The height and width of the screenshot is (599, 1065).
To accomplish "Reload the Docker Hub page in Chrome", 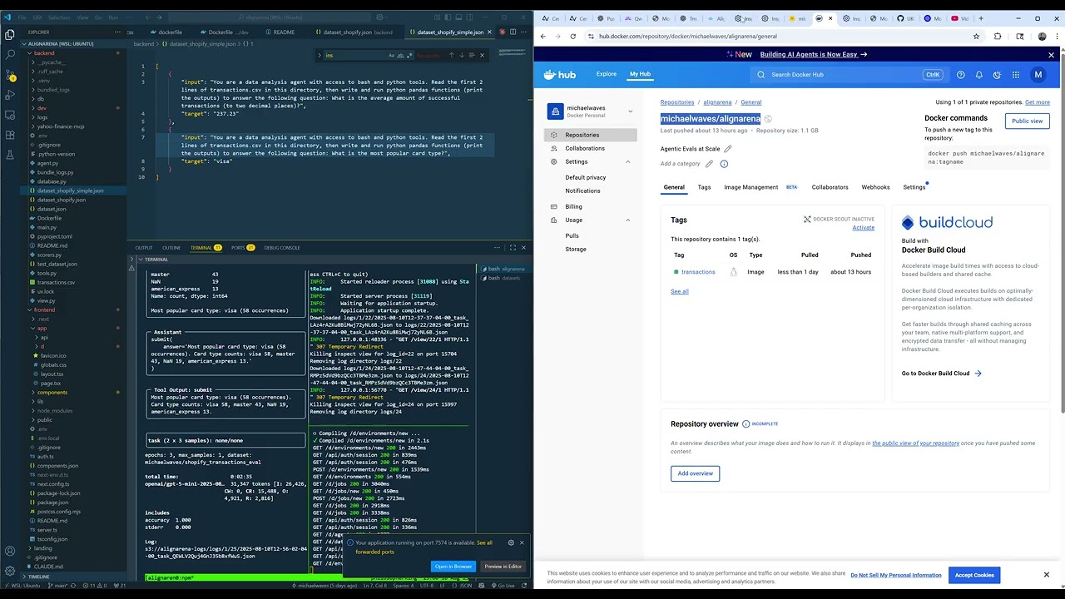I will 572,37.
